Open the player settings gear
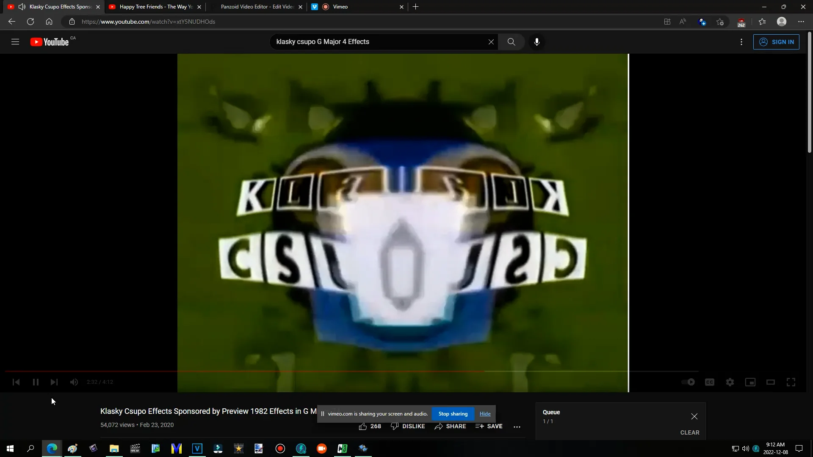This screenshot has width=813, height=457. (730, 382)
